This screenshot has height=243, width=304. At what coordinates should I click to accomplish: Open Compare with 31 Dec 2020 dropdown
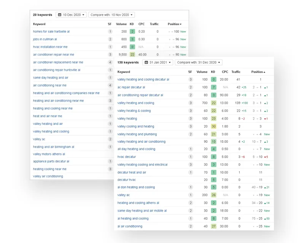coord(199,62)
